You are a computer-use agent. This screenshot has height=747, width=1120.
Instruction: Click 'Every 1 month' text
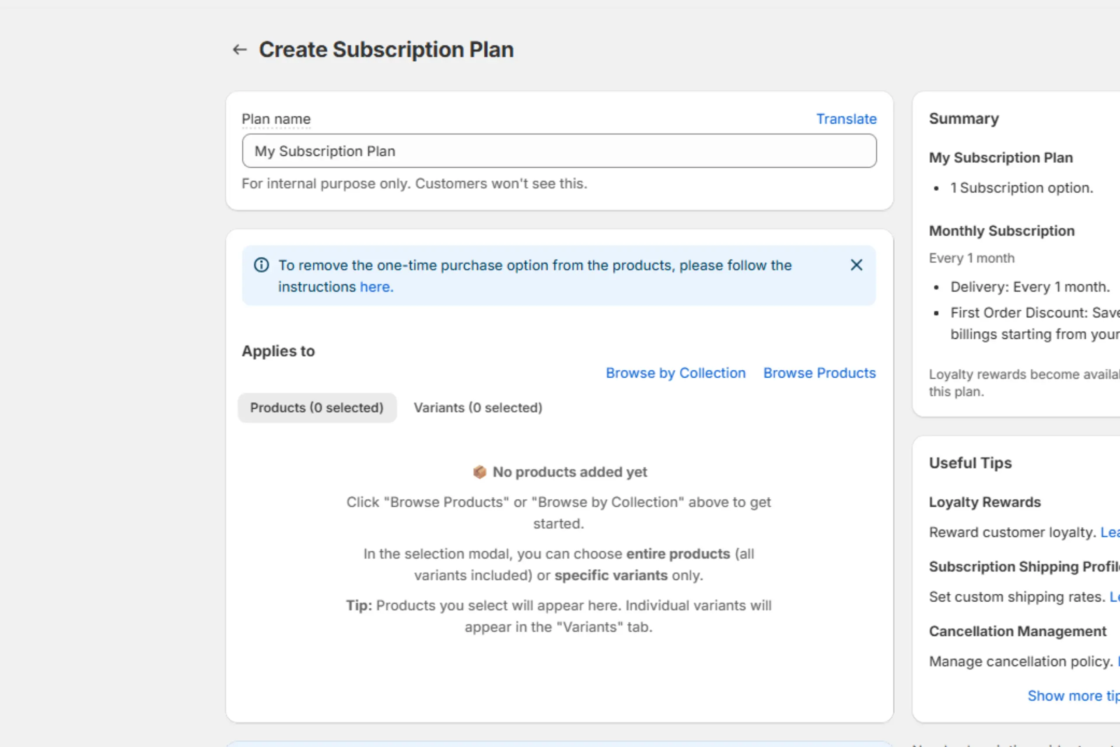[x=972, y=258]
